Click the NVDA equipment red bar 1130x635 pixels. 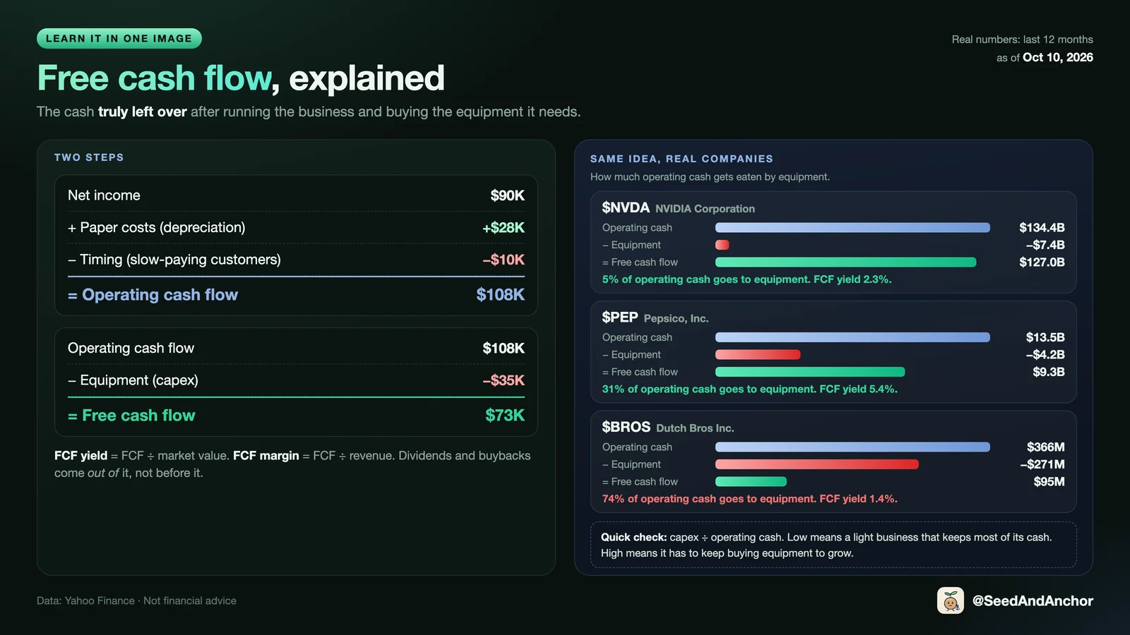click(722, 245)
